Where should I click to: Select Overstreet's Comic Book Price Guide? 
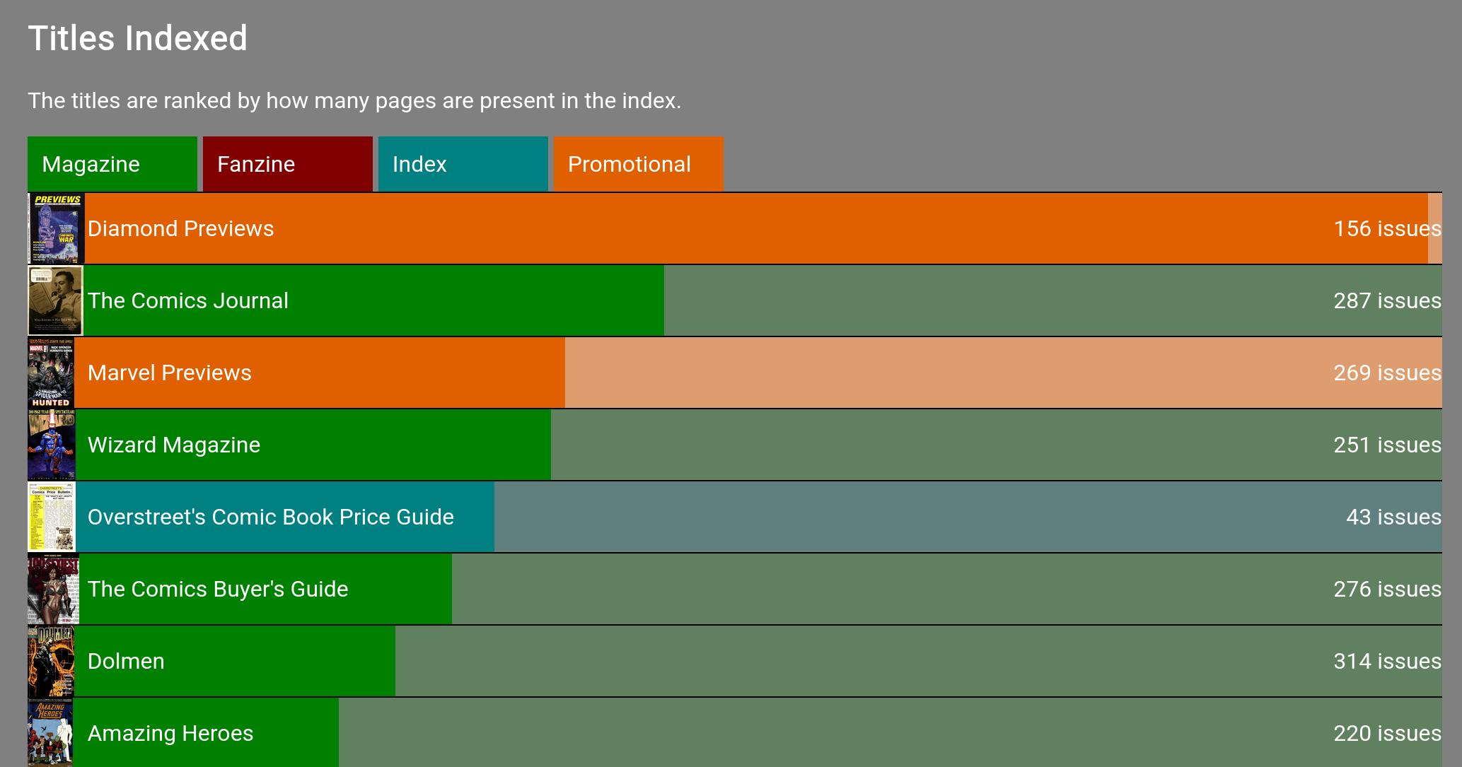[270, 517]
